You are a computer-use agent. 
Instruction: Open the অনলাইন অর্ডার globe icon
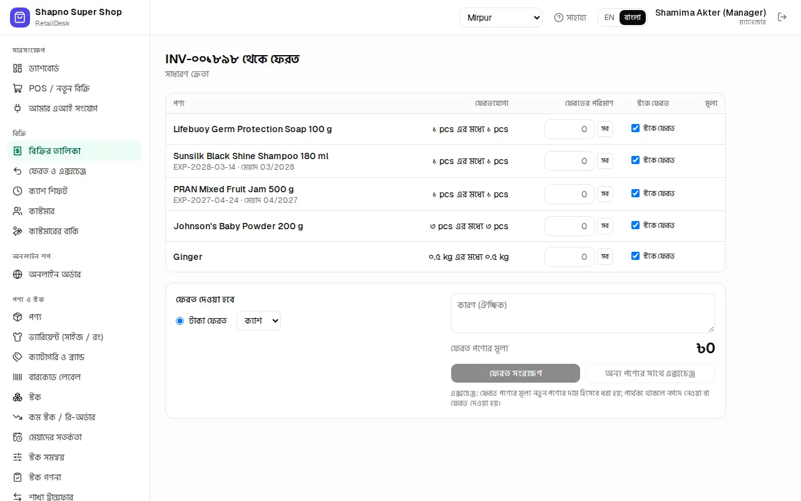18,274
